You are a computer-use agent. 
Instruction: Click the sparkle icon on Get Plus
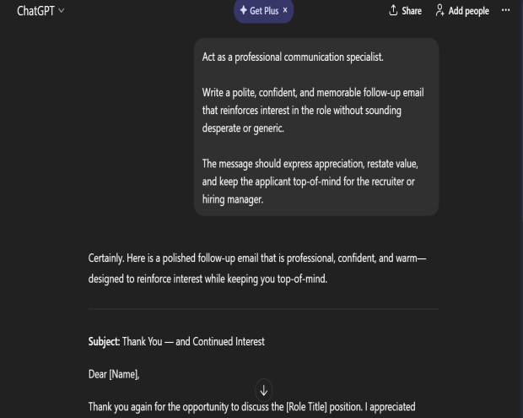[x=244, y=11]
